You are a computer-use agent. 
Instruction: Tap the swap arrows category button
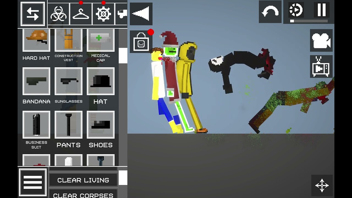tap(33, 14)
